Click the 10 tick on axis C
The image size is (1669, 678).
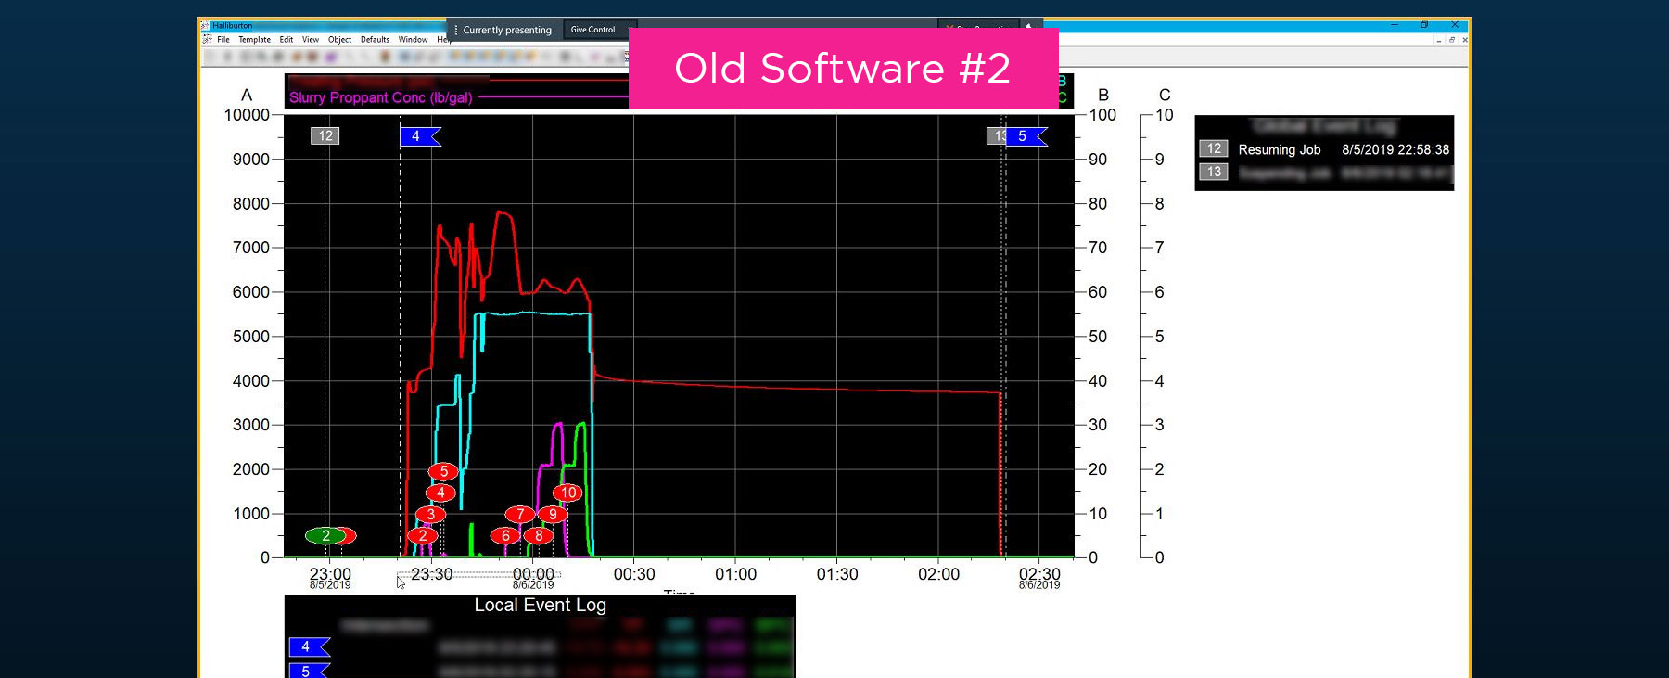pos(1165,115)
